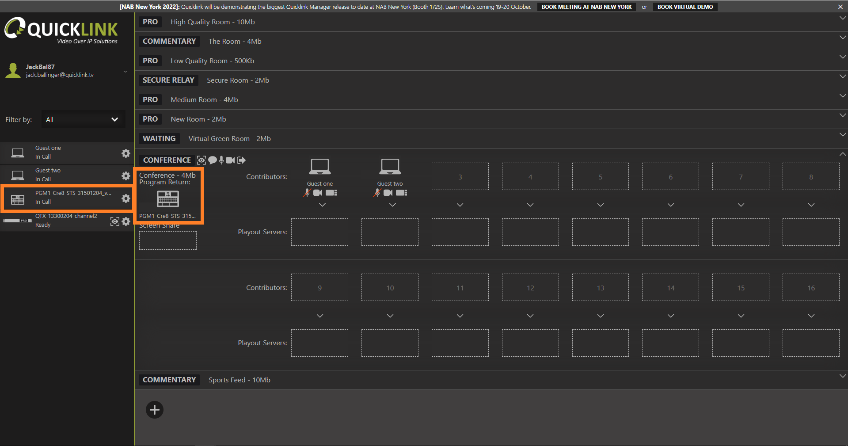Select the Guest one laptop icon in sidebar
This screenshot has height=446, width=848.
[18, 153]
